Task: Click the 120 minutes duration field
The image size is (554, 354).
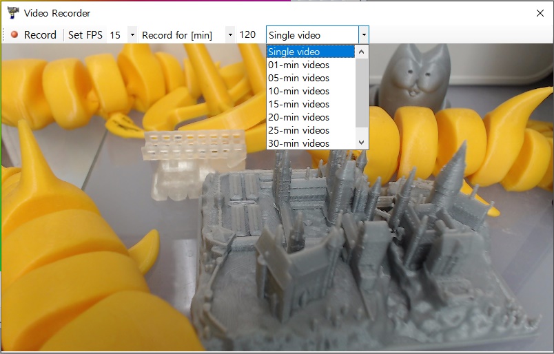Action: tap(247, 35)
